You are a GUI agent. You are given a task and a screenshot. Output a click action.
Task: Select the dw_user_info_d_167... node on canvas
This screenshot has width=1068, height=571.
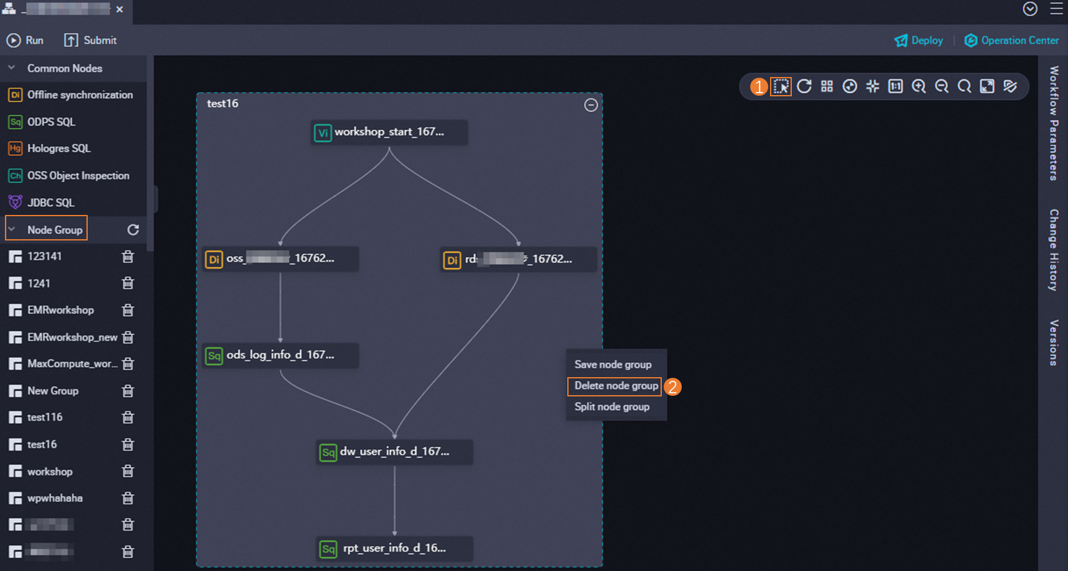coord(394,452)
